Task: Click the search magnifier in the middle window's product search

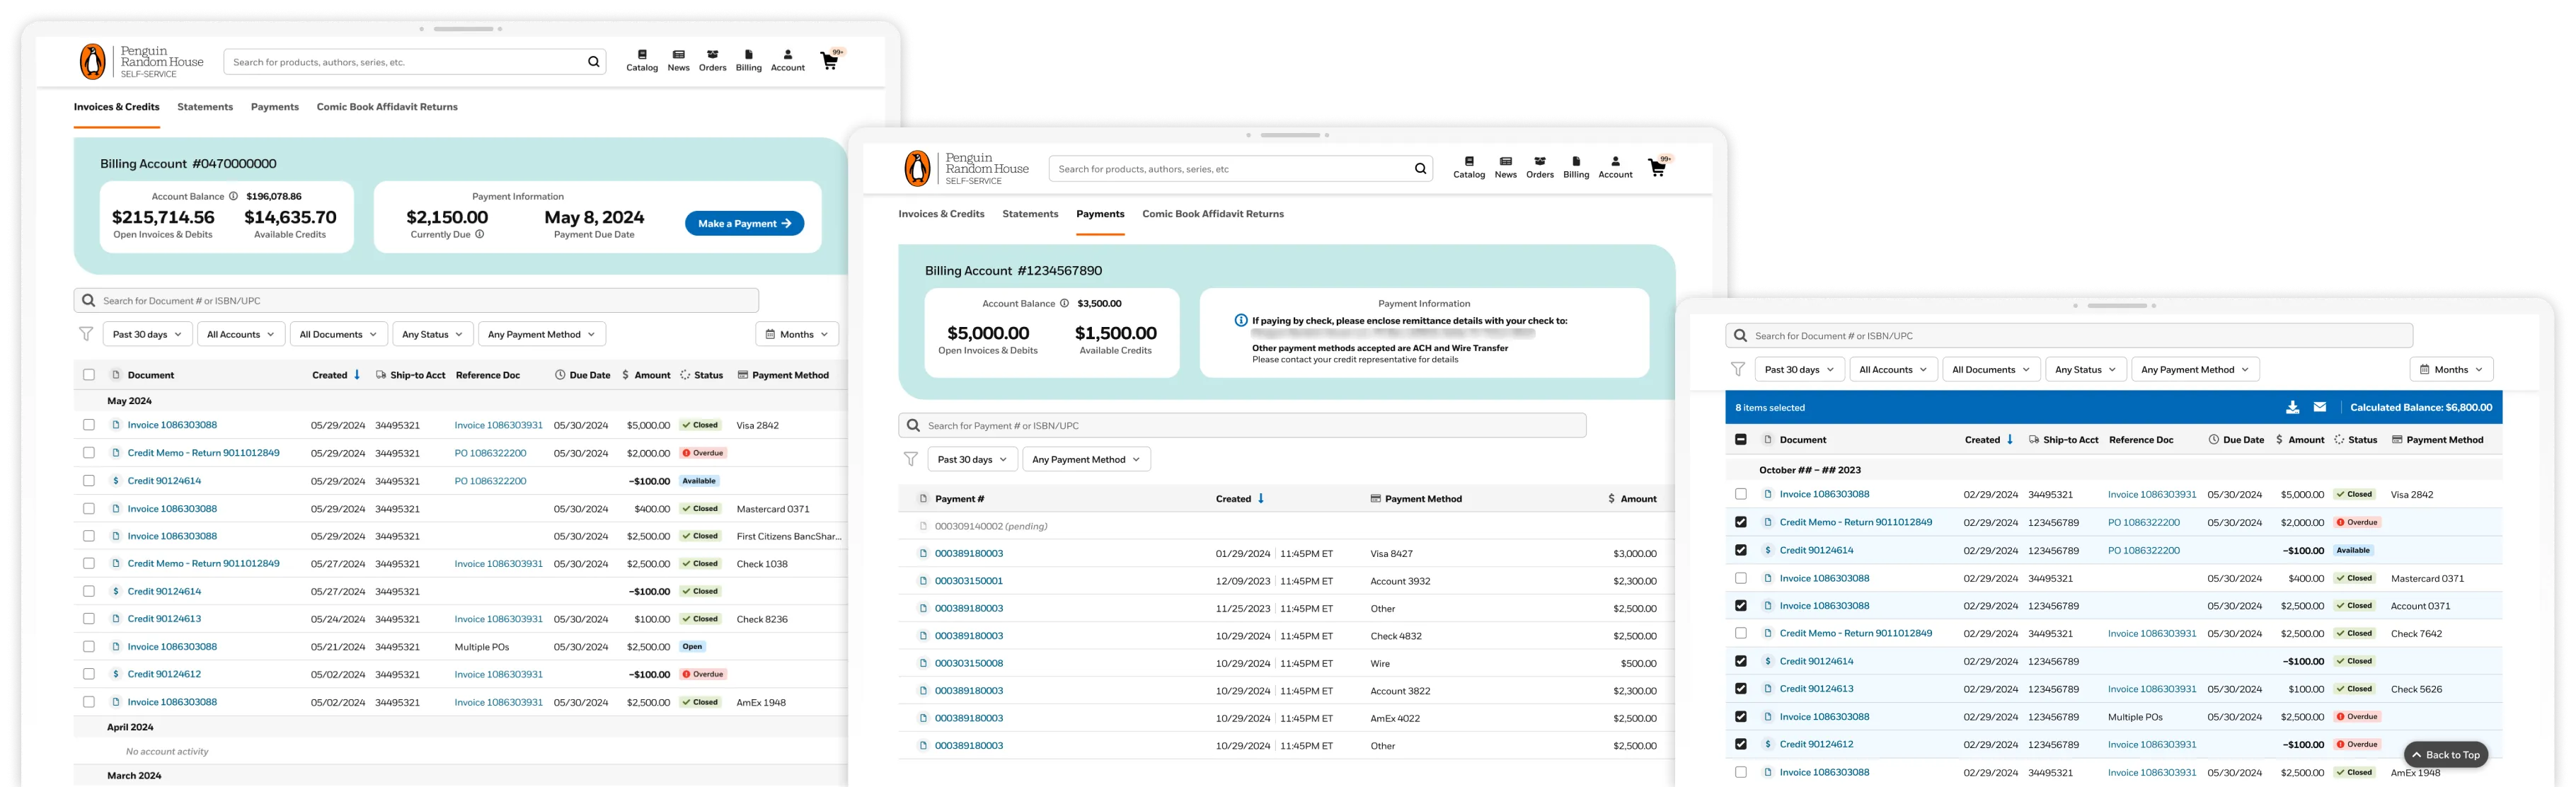Action: click(x=1420, y=169)
